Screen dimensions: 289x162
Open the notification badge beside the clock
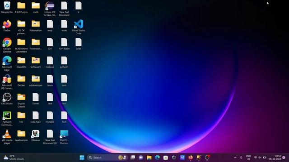click(x=284, y=157)
